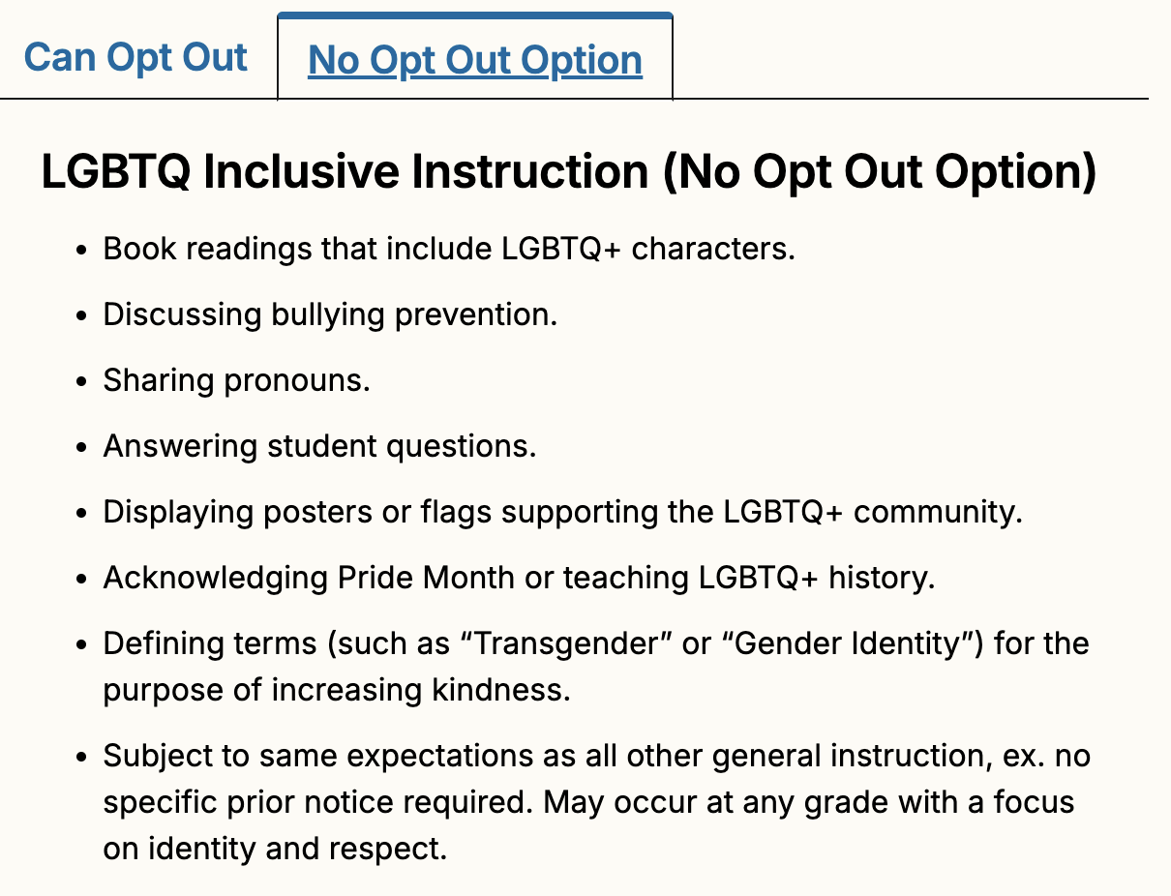Click "specific prior notice required" text
Image resolution: width=1171 pixels, height=896 pixels.
pos(318,802)
